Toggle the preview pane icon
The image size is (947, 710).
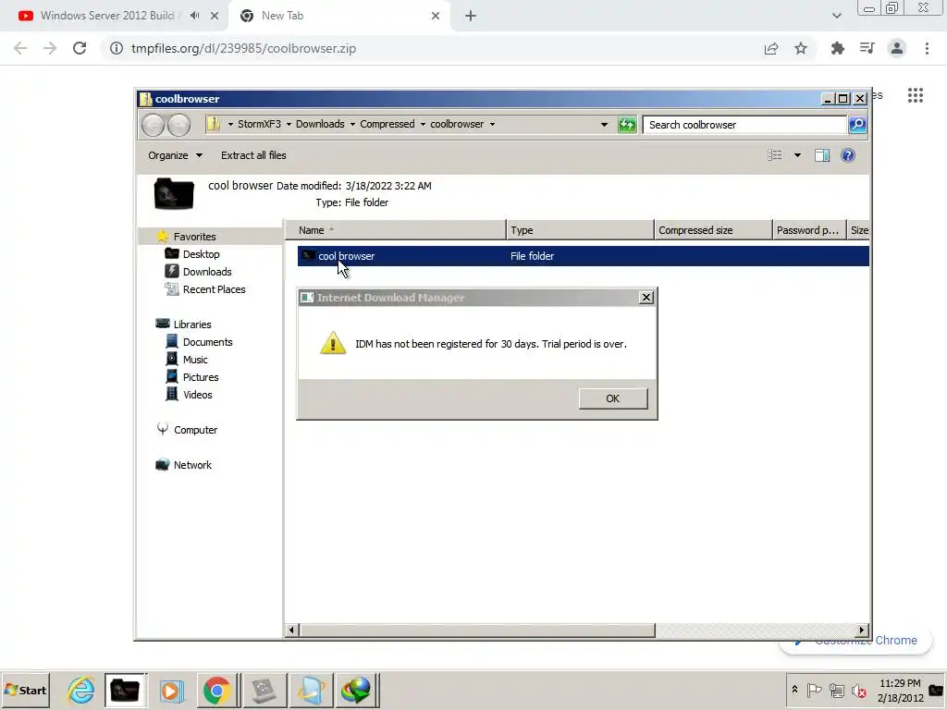click(822, 155)
